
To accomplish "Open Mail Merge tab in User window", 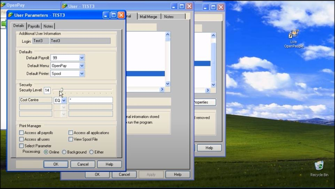I will [x=148, y=17].
